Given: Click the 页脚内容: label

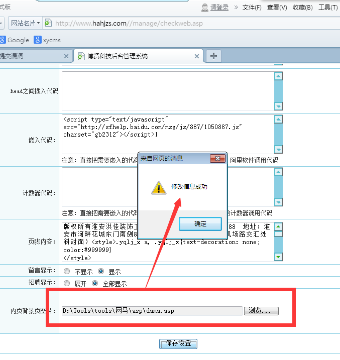Looking at the screenshot, I should click(x=42, y=242).
